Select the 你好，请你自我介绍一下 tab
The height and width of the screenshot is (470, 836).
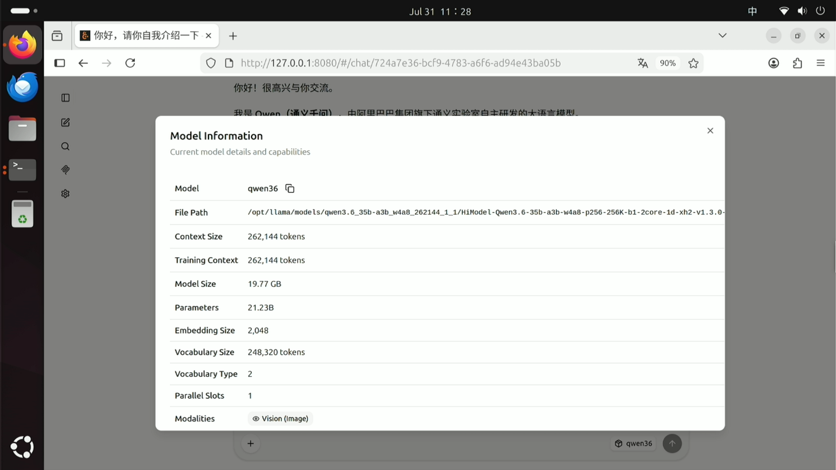click(146, 36)
